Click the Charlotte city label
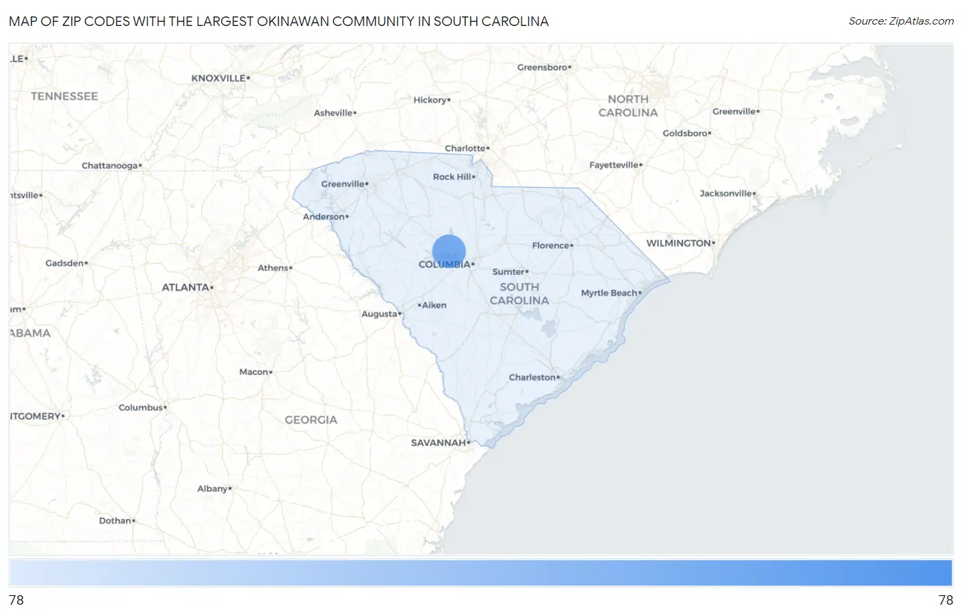This screenshot has height=615, width=962. 465,148
